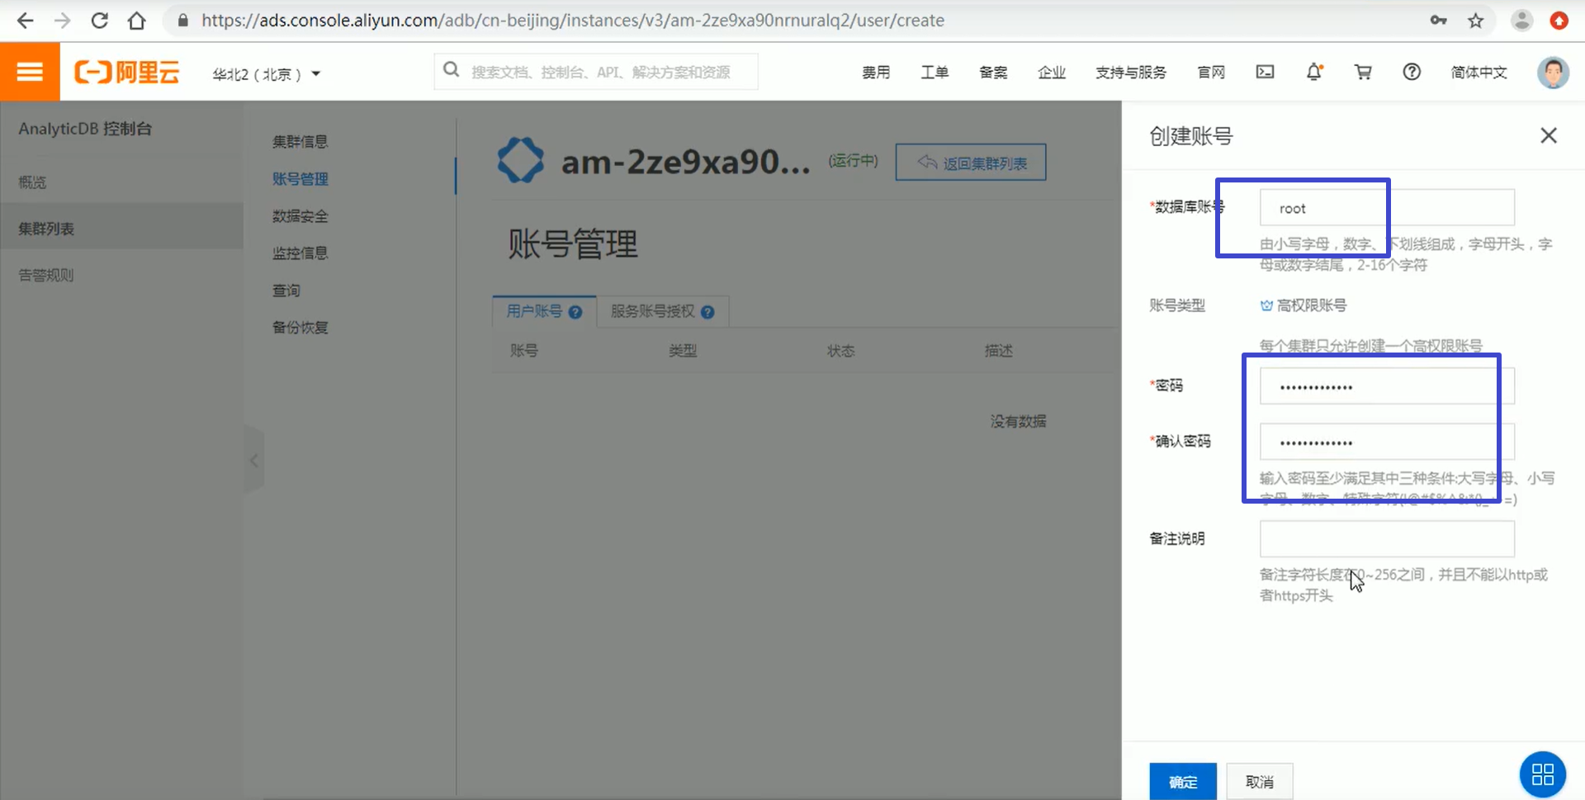Screen dimensions: 1585x800
Task: Switch to the 服务账号授权 tab
Action: (654, 311)
